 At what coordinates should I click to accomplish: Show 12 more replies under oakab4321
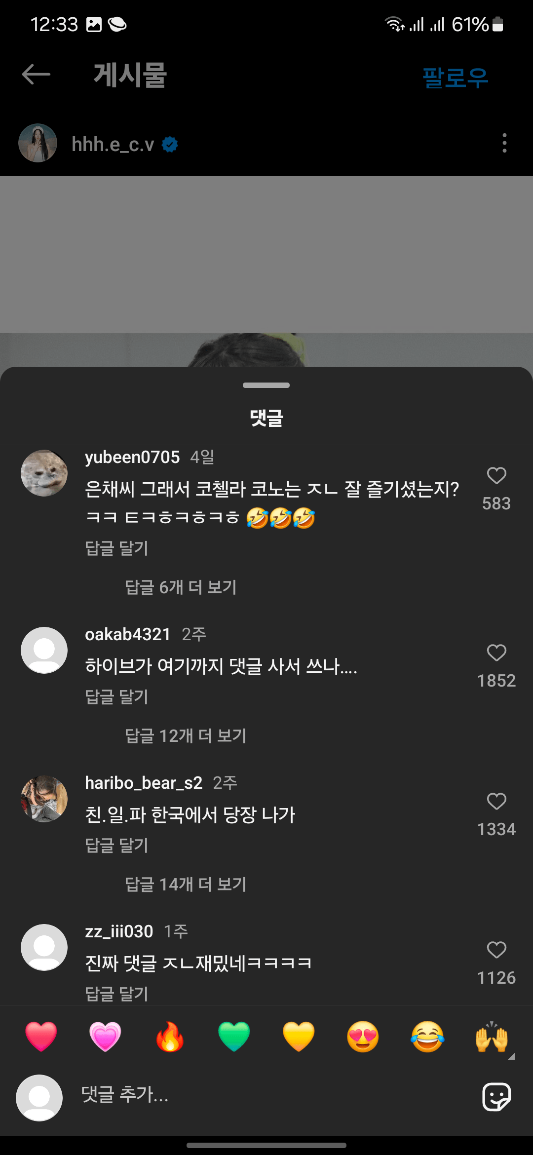pos(186,736)
